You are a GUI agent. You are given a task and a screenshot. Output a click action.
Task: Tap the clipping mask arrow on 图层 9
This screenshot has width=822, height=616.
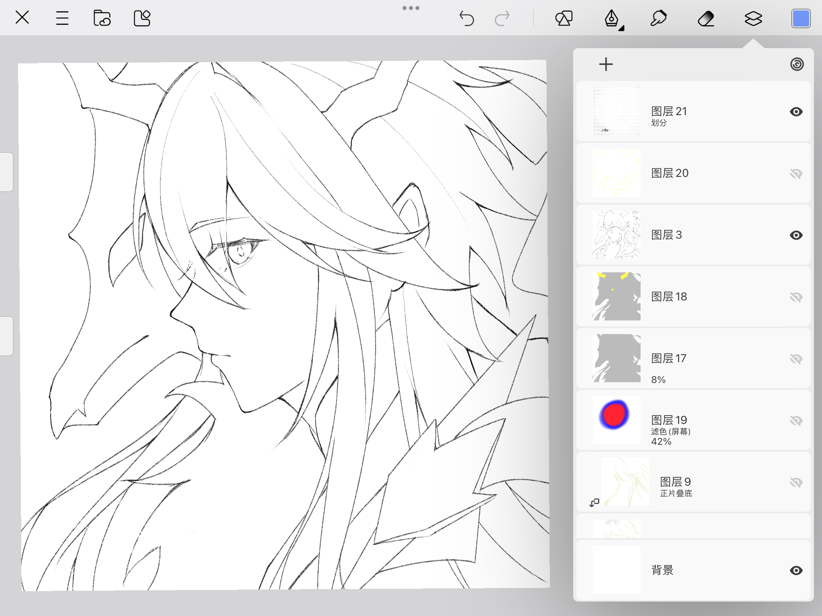point(594,503)
